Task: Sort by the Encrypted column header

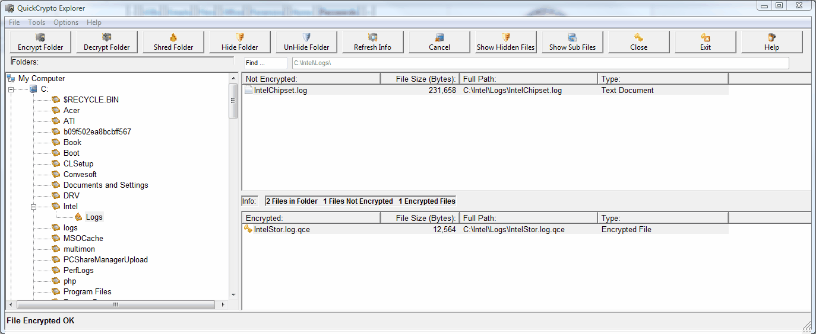Action: click(311, 218)
